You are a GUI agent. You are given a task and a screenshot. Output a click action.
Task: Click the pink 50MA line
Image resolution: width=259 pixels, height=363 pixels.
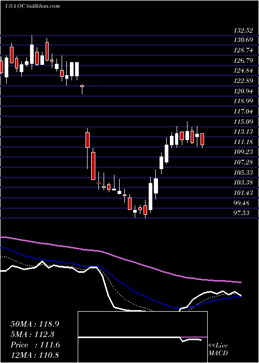click(120, 258)
